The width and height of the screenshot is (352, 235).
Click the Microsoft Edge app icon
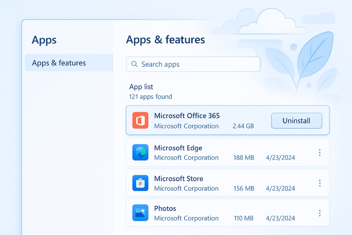[x=140, y=152]
